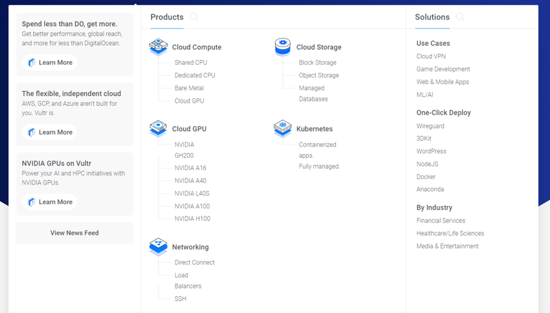Choose Bare Metal under Cloud Compute

pyautogui.click(x=189, y=88)
